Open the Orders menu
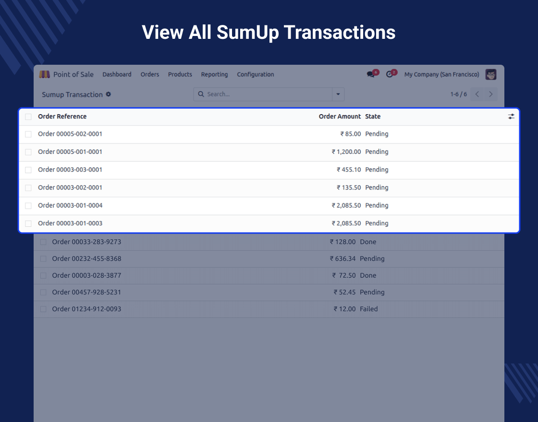 tap(150, 74)
